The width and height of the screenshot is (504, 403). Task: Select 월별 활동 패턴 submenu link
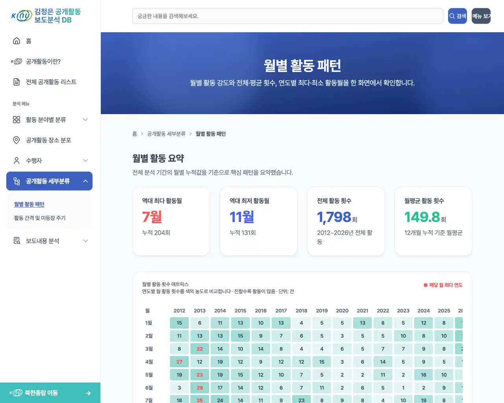29,204
